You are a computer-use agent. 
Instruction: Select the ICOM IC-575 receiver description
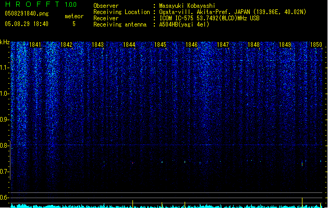coord(209,18)
